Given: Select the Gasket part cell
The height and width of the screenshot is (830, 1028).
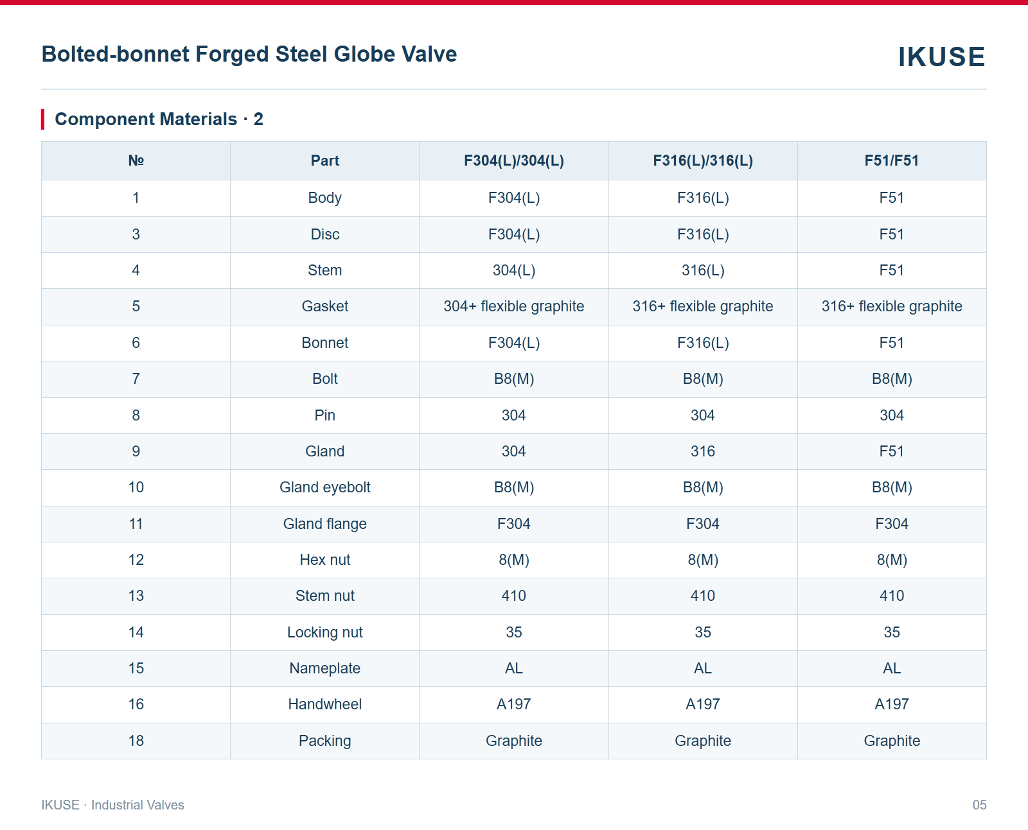Looking at the screenshot, I should 325,307.
